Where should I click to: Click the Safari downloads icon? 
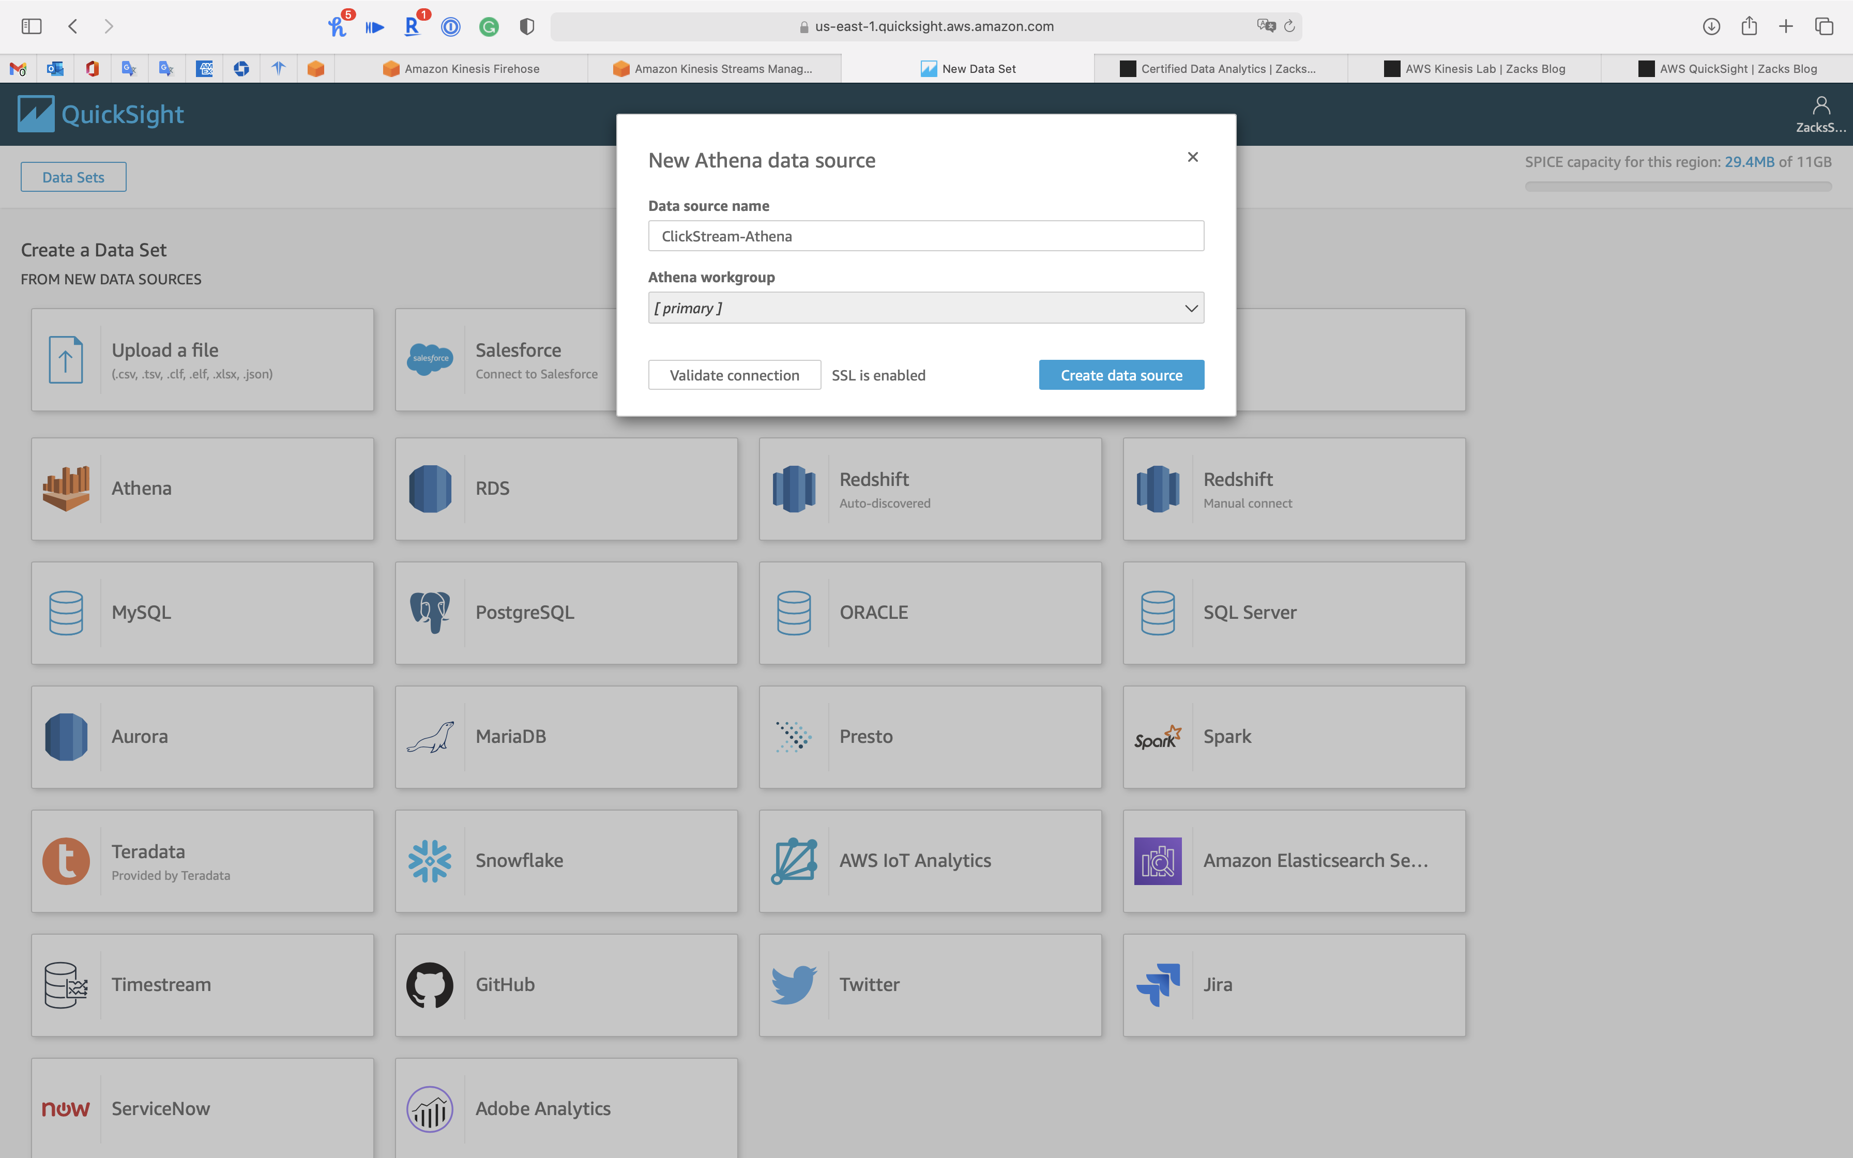[x=1711, y=26]
